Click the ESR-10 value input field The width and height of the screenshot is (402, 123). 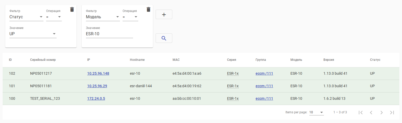pos(109,34)
